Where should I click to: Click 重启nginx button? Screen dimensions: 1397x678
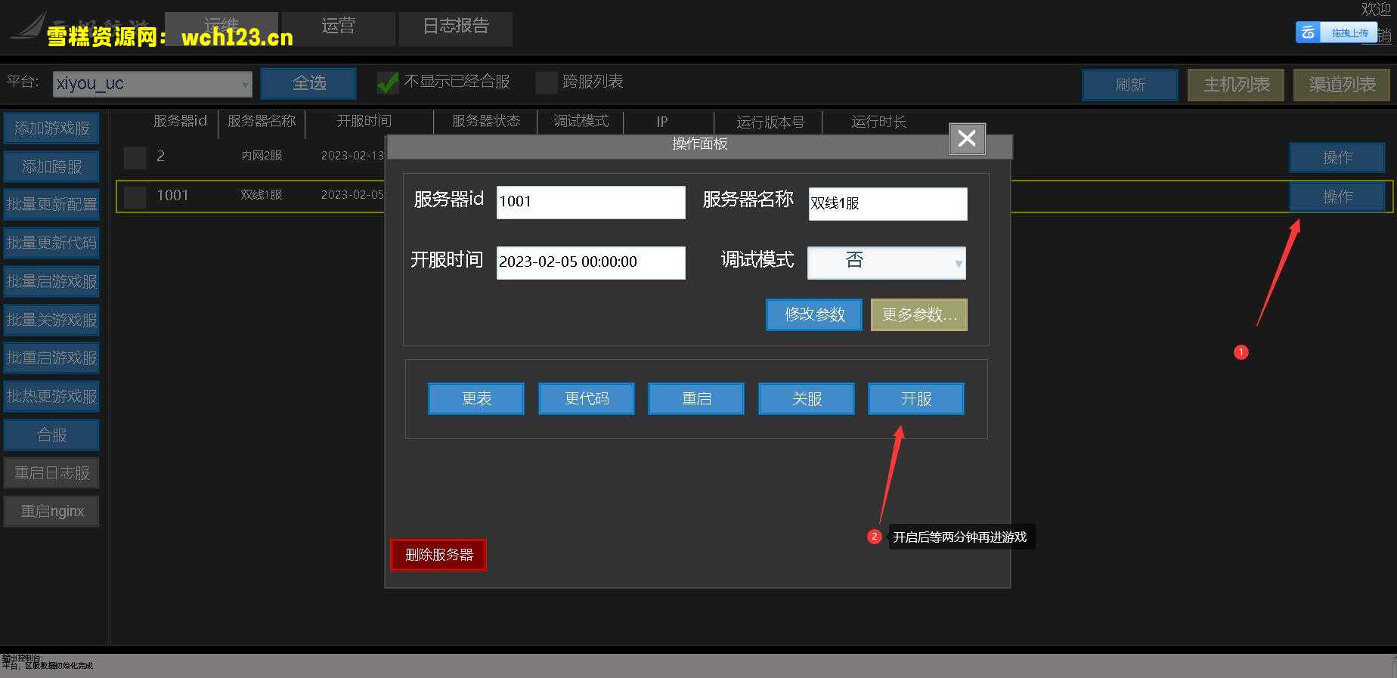51,511
